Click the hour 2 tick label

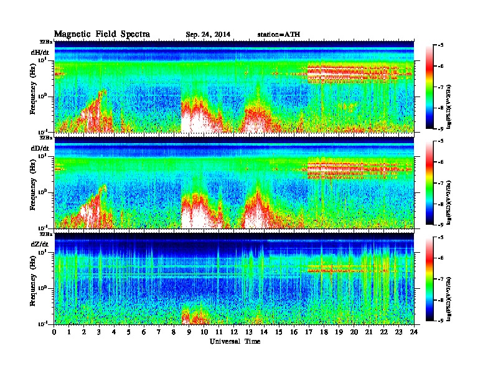pyautogui.click(x=84, y=332)
